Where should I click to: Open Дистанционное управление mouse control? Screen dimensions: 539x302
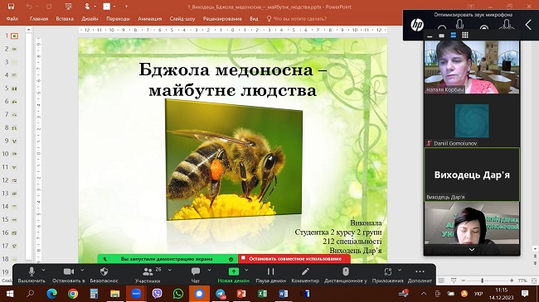(x=346, y=275)
